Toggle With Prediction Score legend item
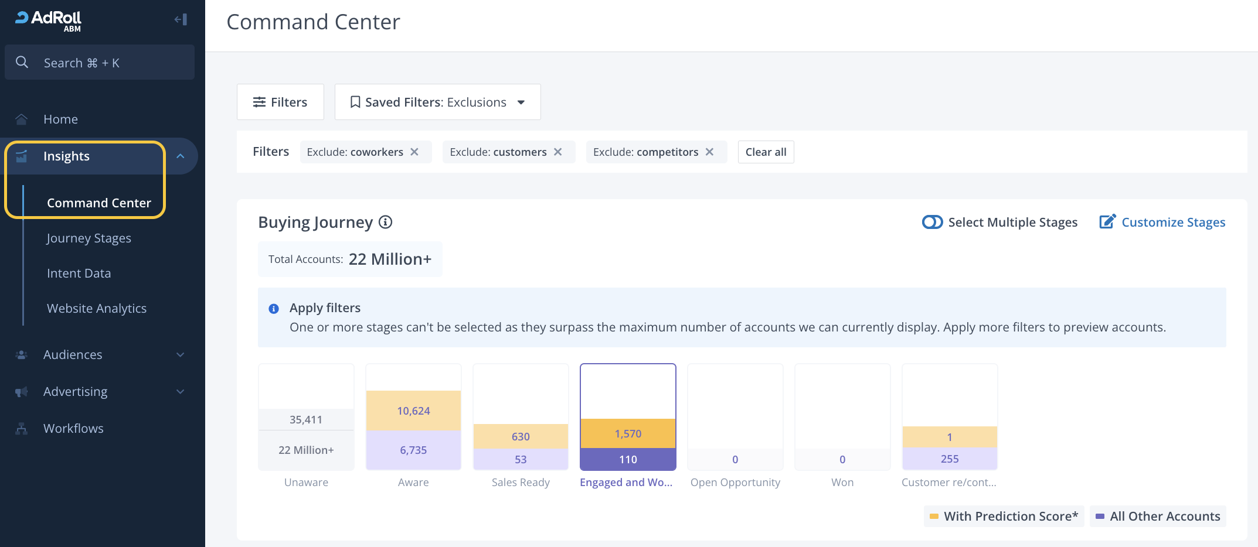This screenshot has height=547, width=1258. [1004, 517]
